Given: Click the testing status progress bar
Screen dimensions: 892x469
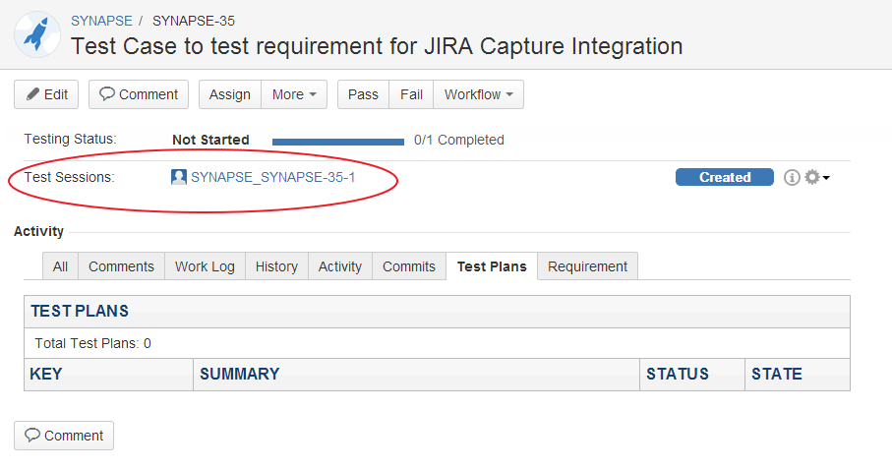Looking at the screenshot, I should coord(338,142).
